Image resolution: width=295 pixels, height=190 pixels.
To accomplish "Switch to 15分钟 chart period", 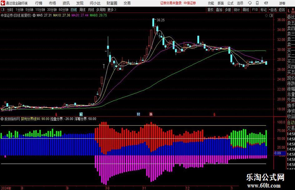I will pyautogui.click(x=40, y=10).
